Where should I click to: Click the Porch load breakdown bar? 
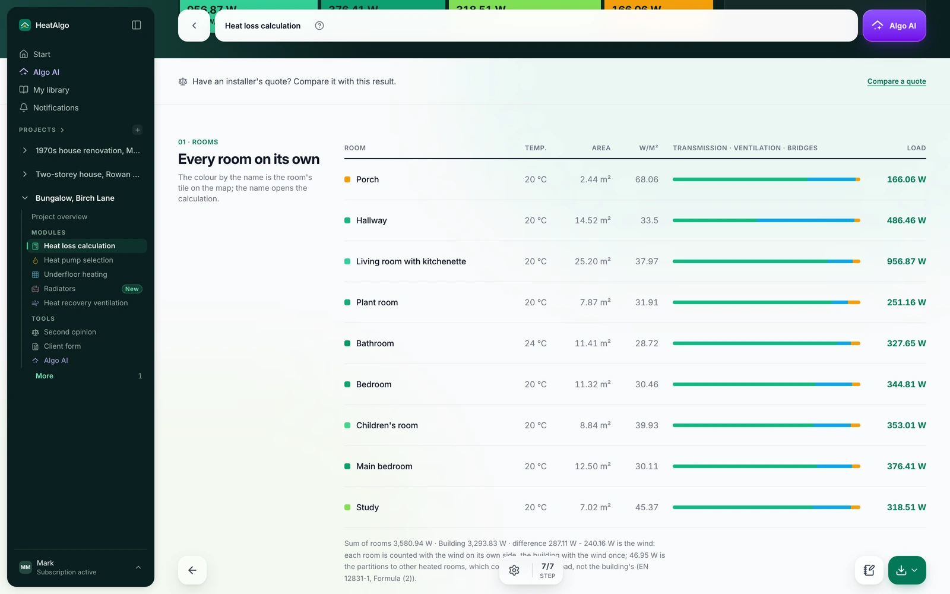click(x=767, y=179)
